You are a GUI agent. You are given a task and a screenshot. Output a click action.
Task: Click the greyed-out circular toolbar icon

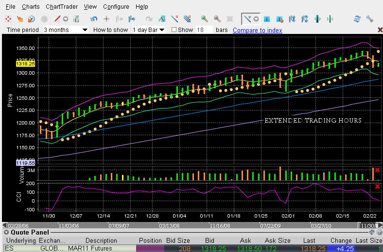point(44,19)
